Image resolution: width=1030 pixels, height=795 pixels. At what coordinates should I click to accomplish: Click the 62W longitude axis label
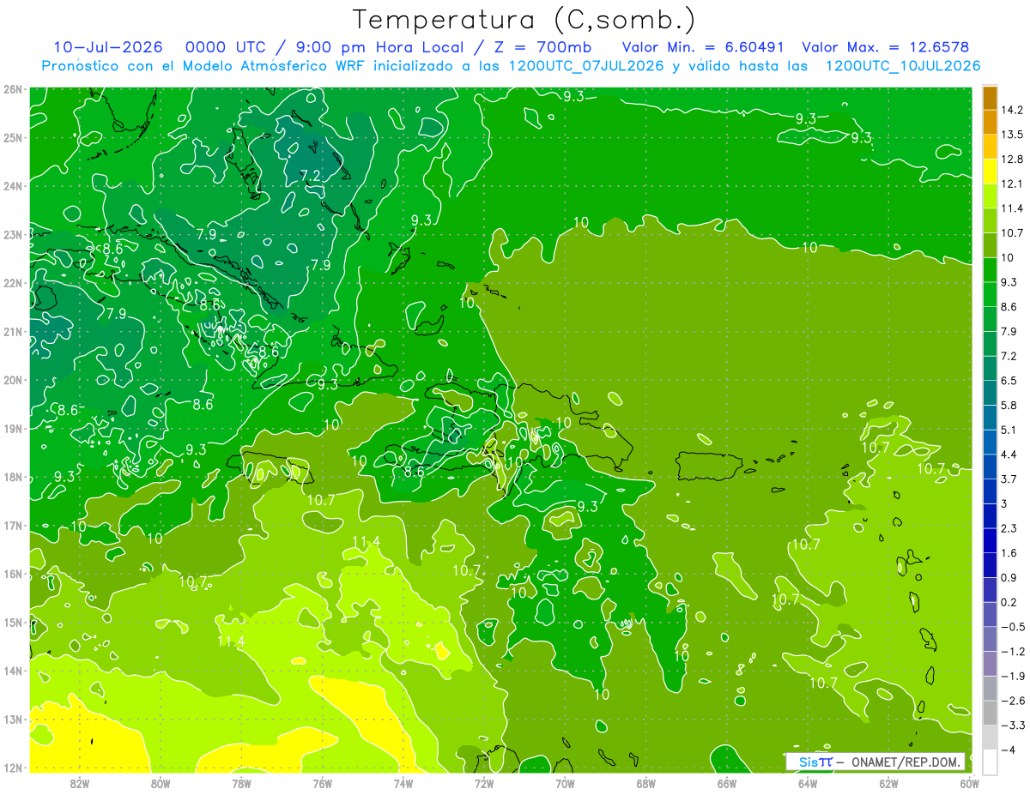(x=888, y=783)
